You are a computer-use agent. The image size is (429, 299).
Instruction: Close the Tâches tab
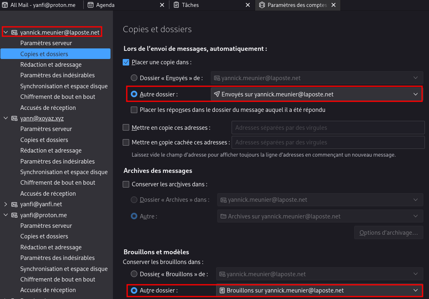coord(248,5)
